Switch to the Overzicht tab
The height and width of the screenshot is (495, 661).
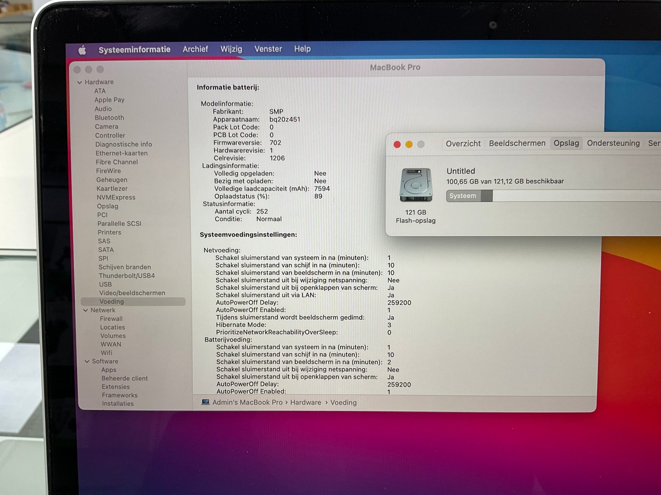click(x=463, y=144)
